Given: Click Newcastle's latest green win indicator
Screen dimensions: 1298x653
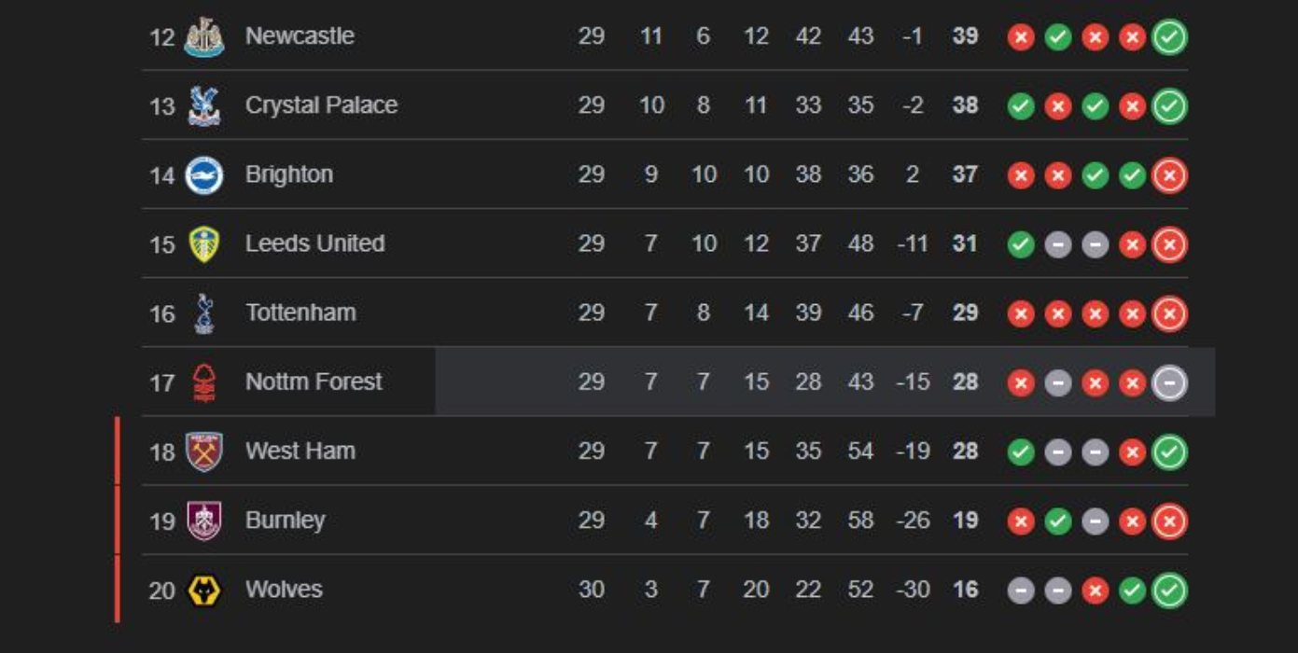Looking at the screenshot, I should [1168, 35].
